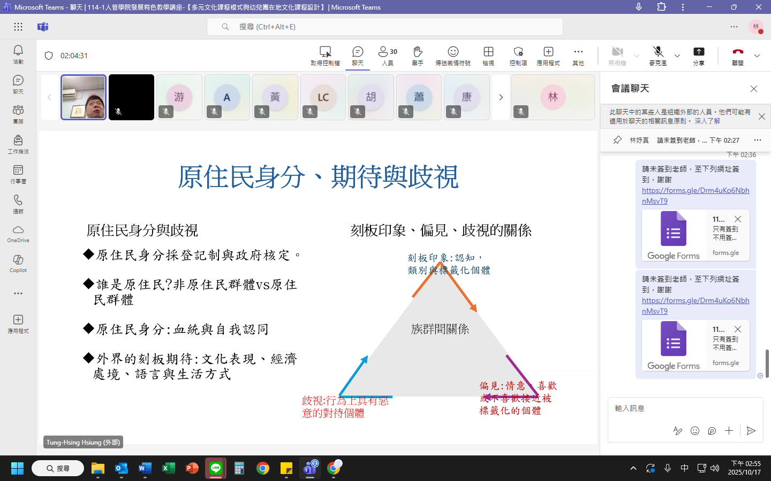Open OneDrive from the left rail
This screenshot has width=771, height=481.
click(x=18, y=233)
